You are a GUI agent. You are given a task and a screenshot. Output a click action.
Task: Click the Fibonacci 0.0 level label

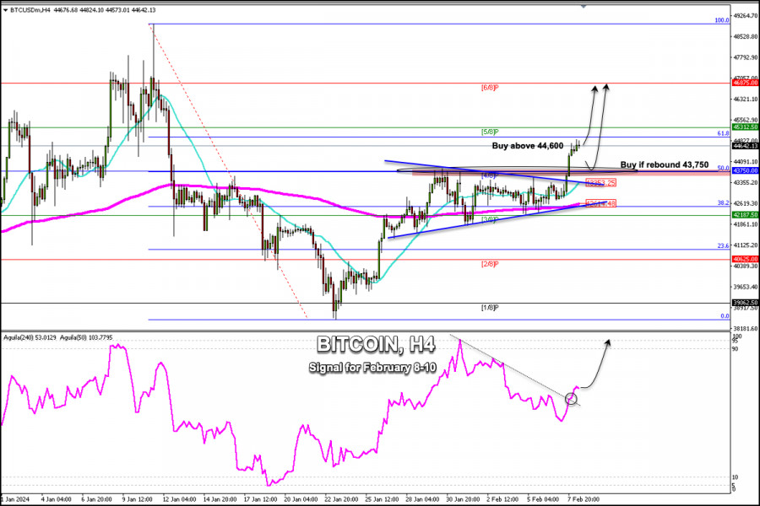725,315
